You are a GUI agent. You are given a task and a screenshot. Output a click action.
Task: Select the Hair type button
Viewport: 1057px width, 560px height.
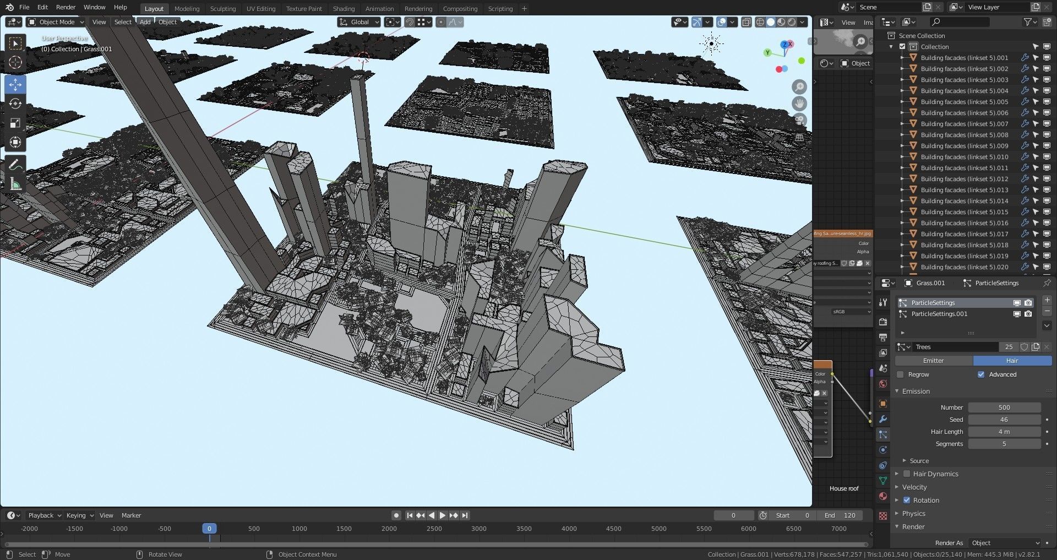[1012, 361]
